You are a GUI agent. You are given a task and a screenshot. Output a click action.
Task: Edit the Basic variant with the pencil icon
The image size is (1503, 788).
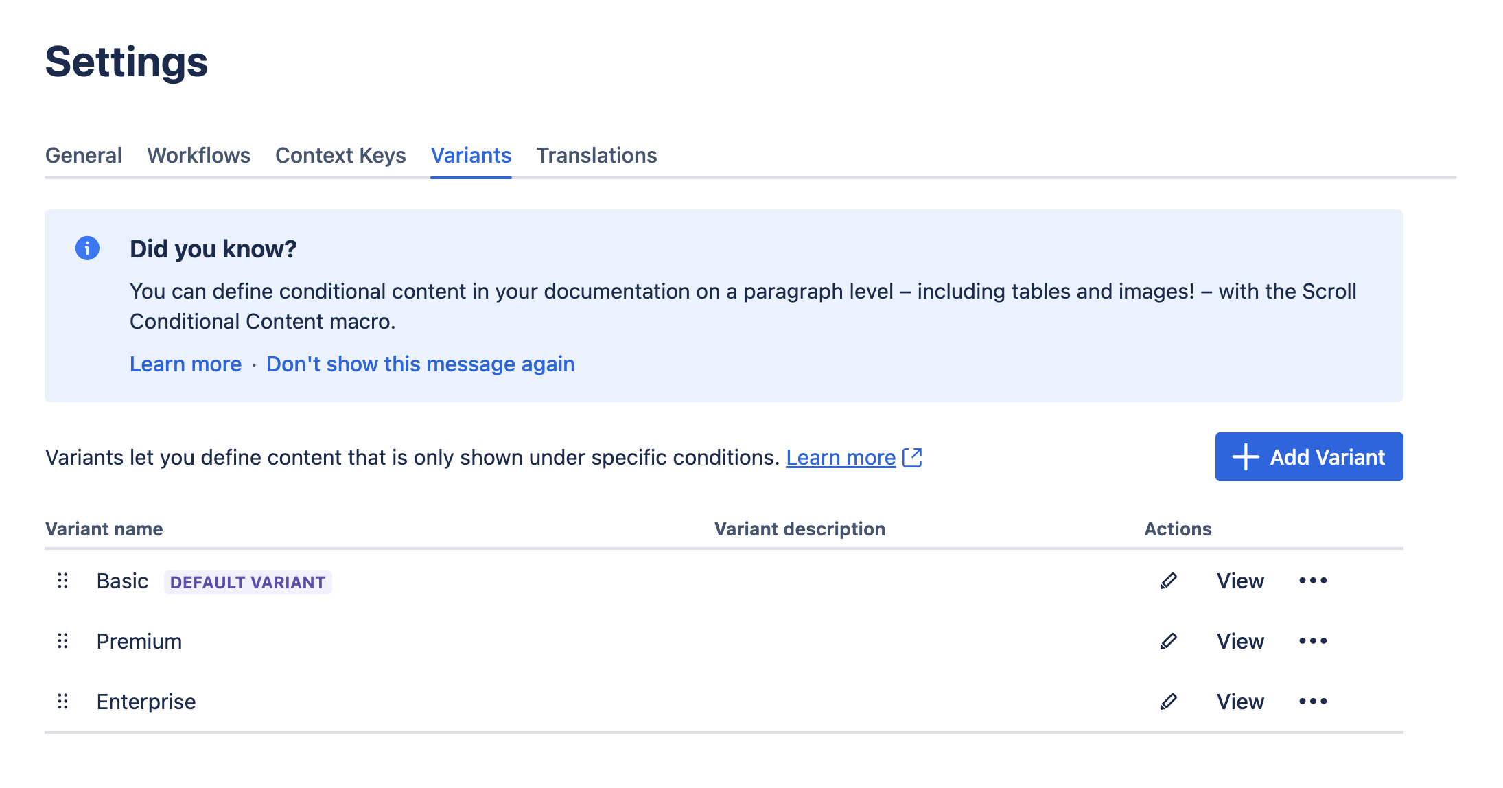pyautogui.click(x=1169, y=581)
